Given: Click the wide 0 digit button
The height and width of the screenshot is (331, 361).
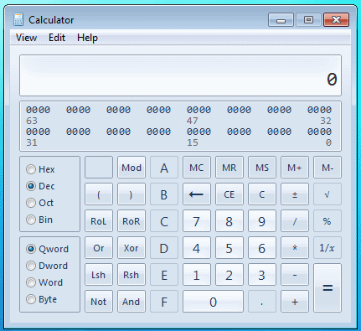Looking at the screenshot, I should [x=213, y=302].
